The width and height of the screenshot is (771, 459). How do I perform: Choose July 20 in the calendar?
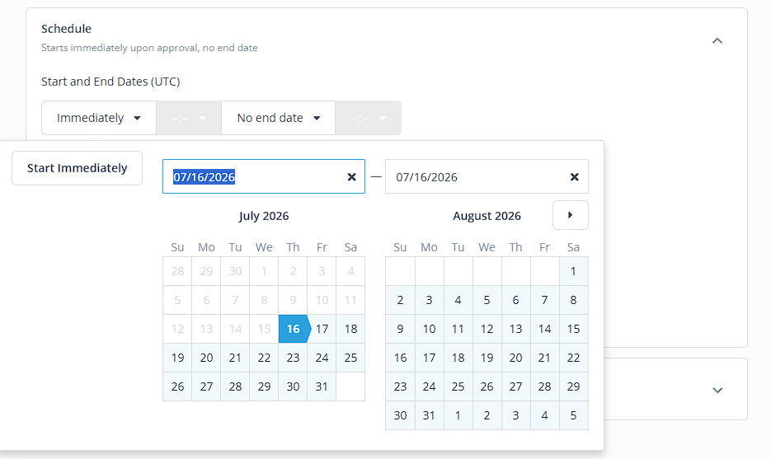(206, 358)
